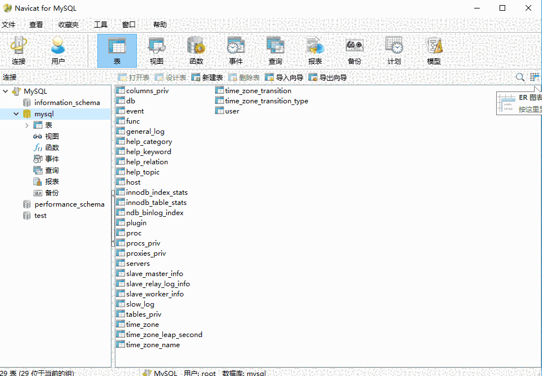Image resolution: width=542 pixels, height=376 pixels.
Task: Open the 查看 menu
Action: pos(36,24)
